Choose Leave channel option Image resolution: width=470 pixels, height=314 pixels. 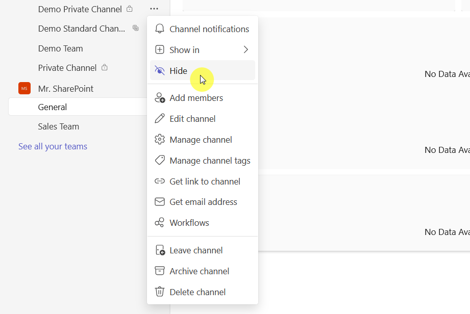pyautogui.click(x=202, y=250)
